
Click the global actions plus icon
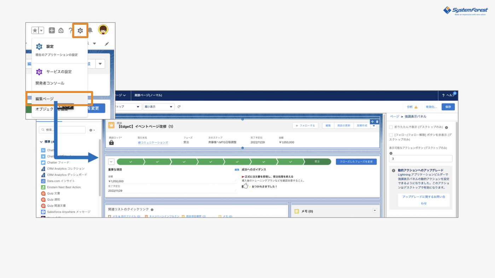click(x=52, y=30)
